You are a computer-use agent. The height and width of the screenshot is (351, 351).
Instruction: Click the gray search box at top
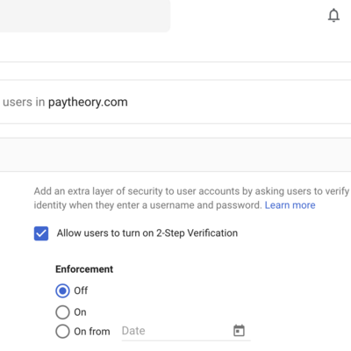pyautogui.click(x=85, y=16)
